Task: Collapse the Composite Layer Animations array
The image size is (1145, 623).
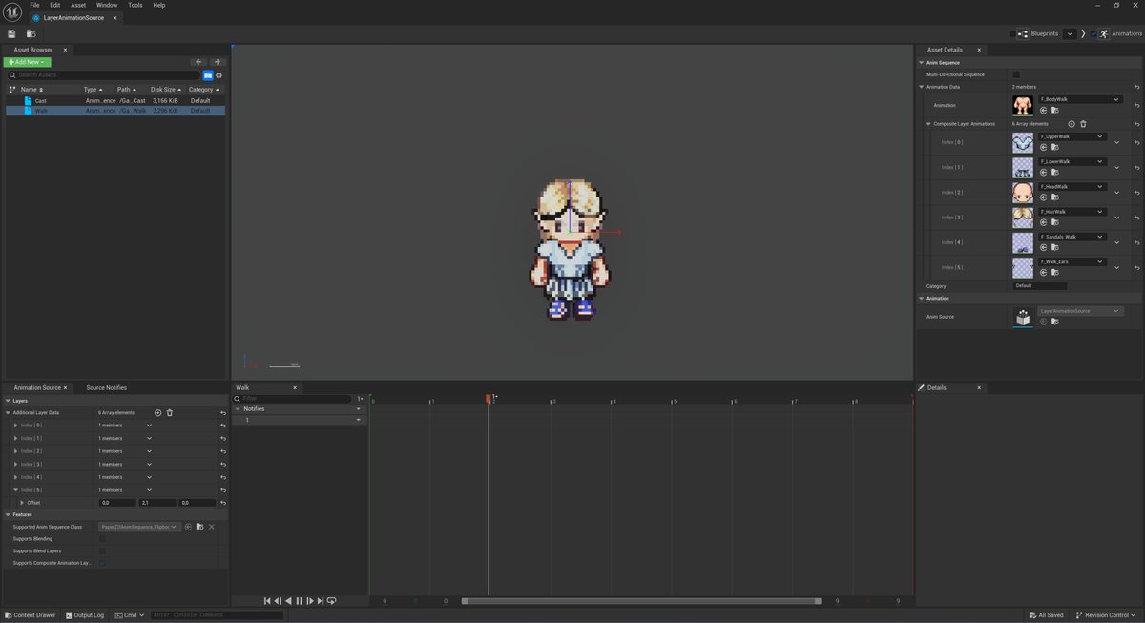Action: (928, 124)
